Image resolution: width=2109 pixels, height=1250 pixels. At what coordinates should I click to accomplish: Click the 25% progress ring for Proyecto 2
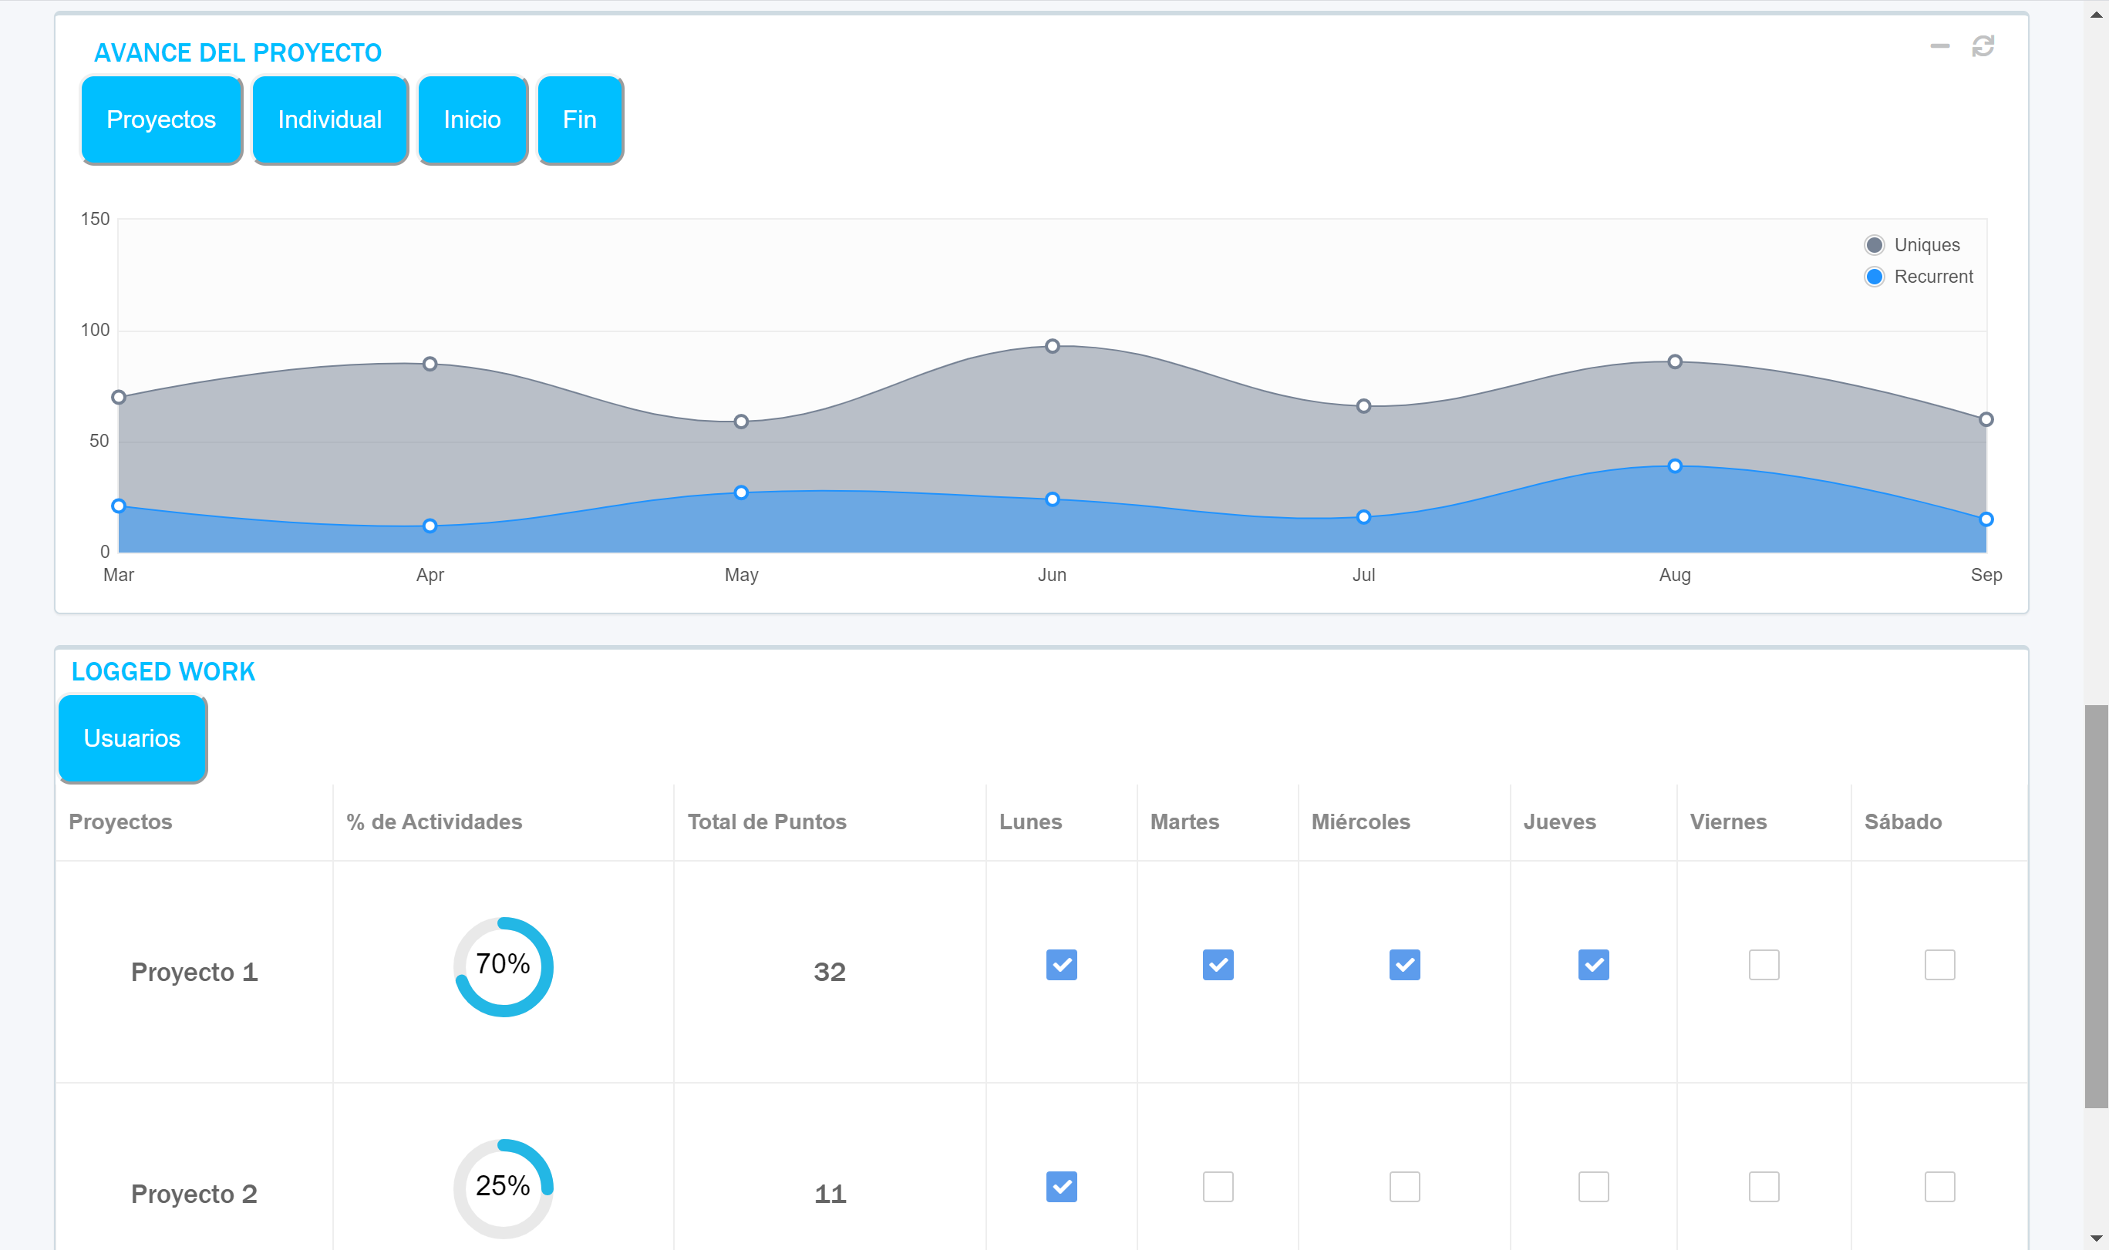(503, 1188)
